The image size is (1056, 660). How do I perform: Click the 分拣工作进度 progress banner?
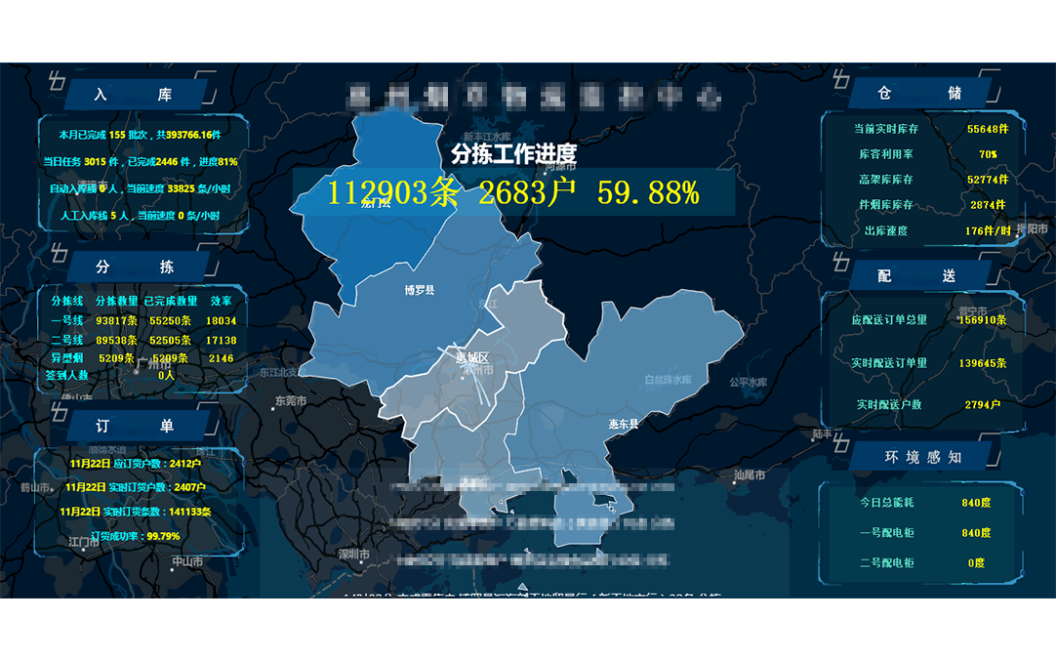point(514,153)
